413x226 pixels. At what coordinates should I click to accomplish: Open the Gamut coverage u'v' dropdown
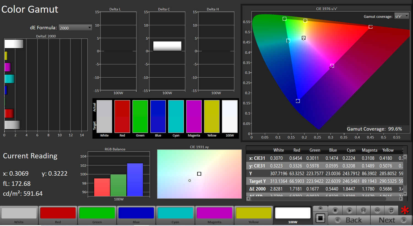coord(401,16)
